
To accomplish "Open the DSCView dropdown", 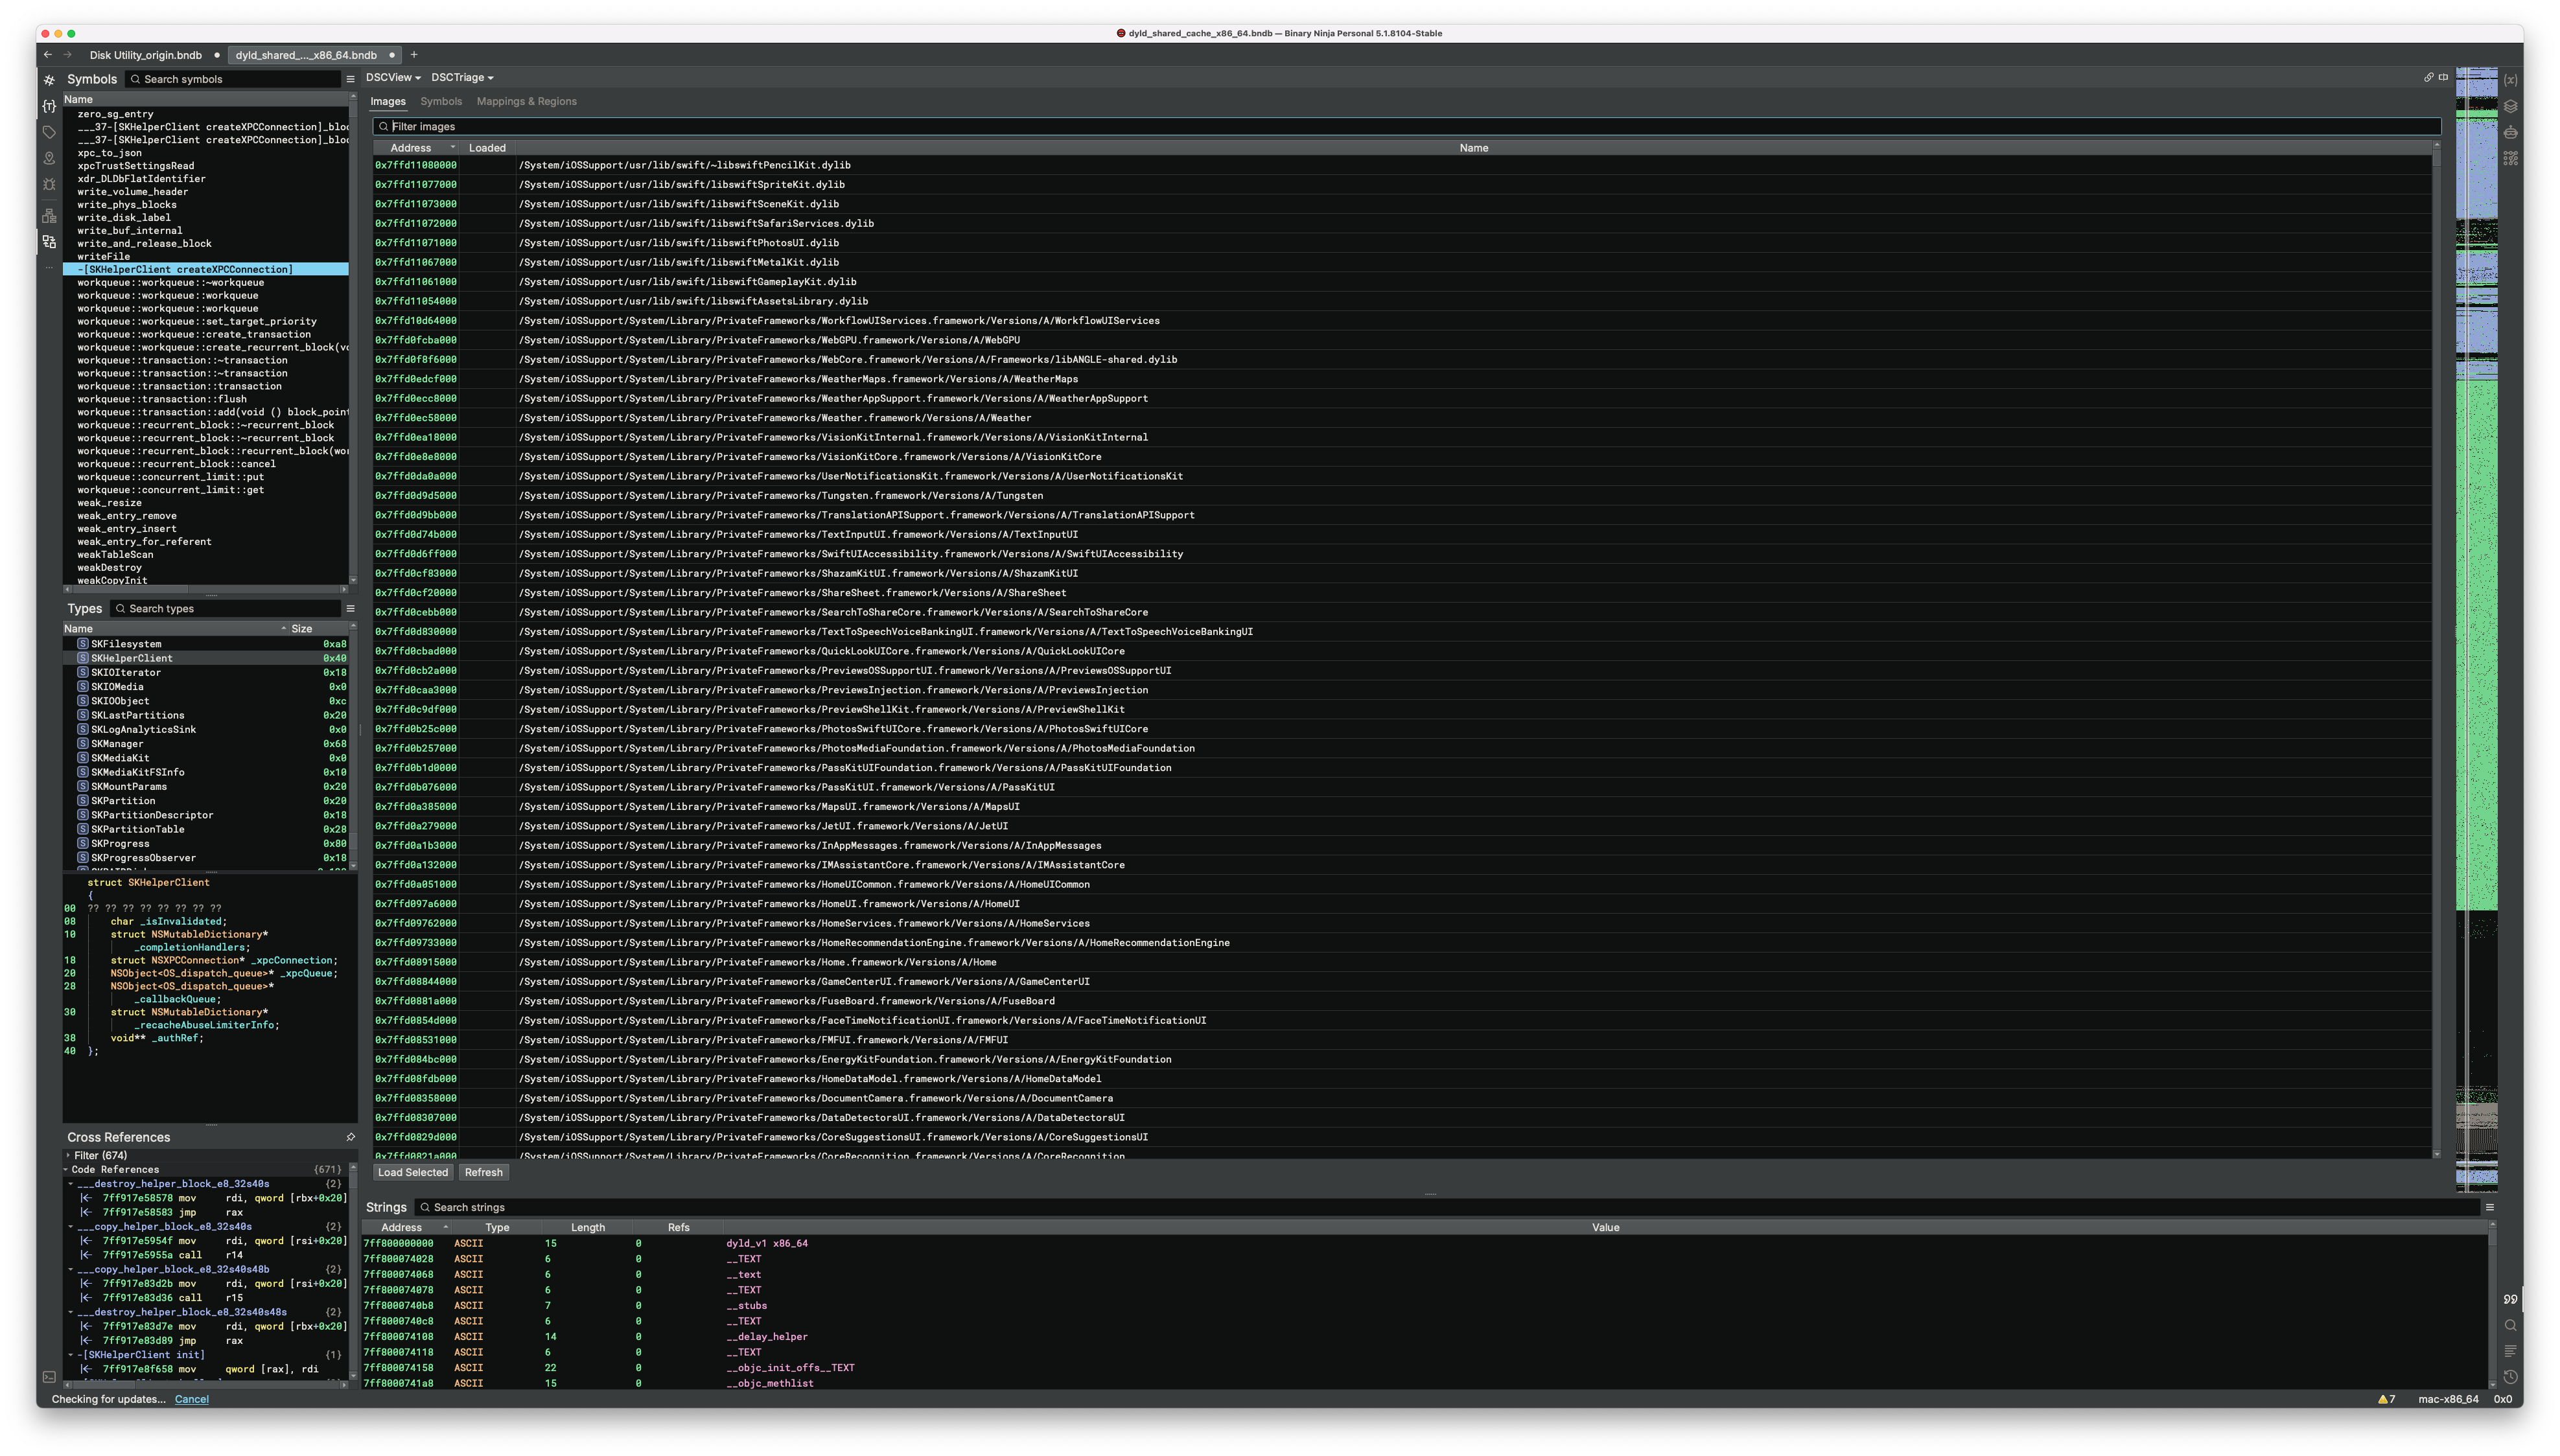I will point(392,77).
